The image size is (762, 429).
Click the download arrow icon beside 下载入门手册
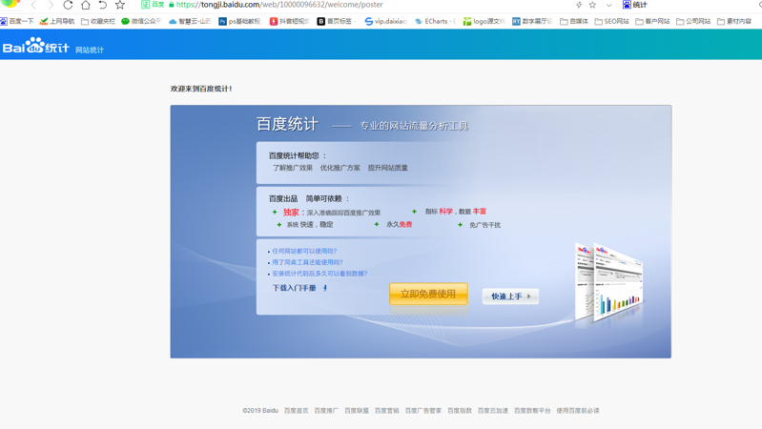325,288
